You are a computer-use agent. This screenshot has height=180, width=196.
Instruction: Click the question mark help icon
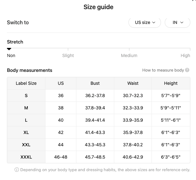pyautogui.click(x=187, y=70)
